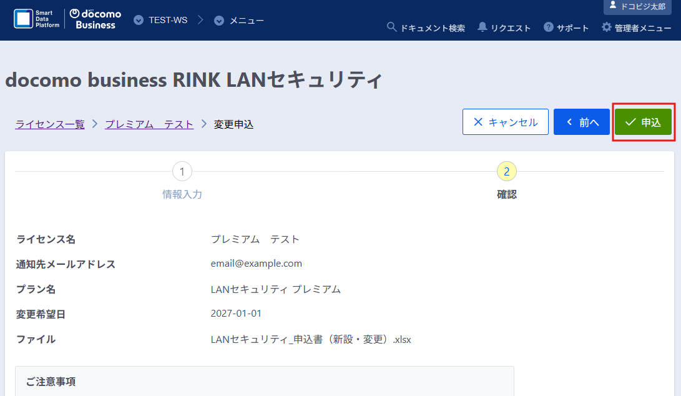This screenshot has height=396, width=681.
Task: Open the プレミアム テスト breadcrumb link
Action: (149, 124)
